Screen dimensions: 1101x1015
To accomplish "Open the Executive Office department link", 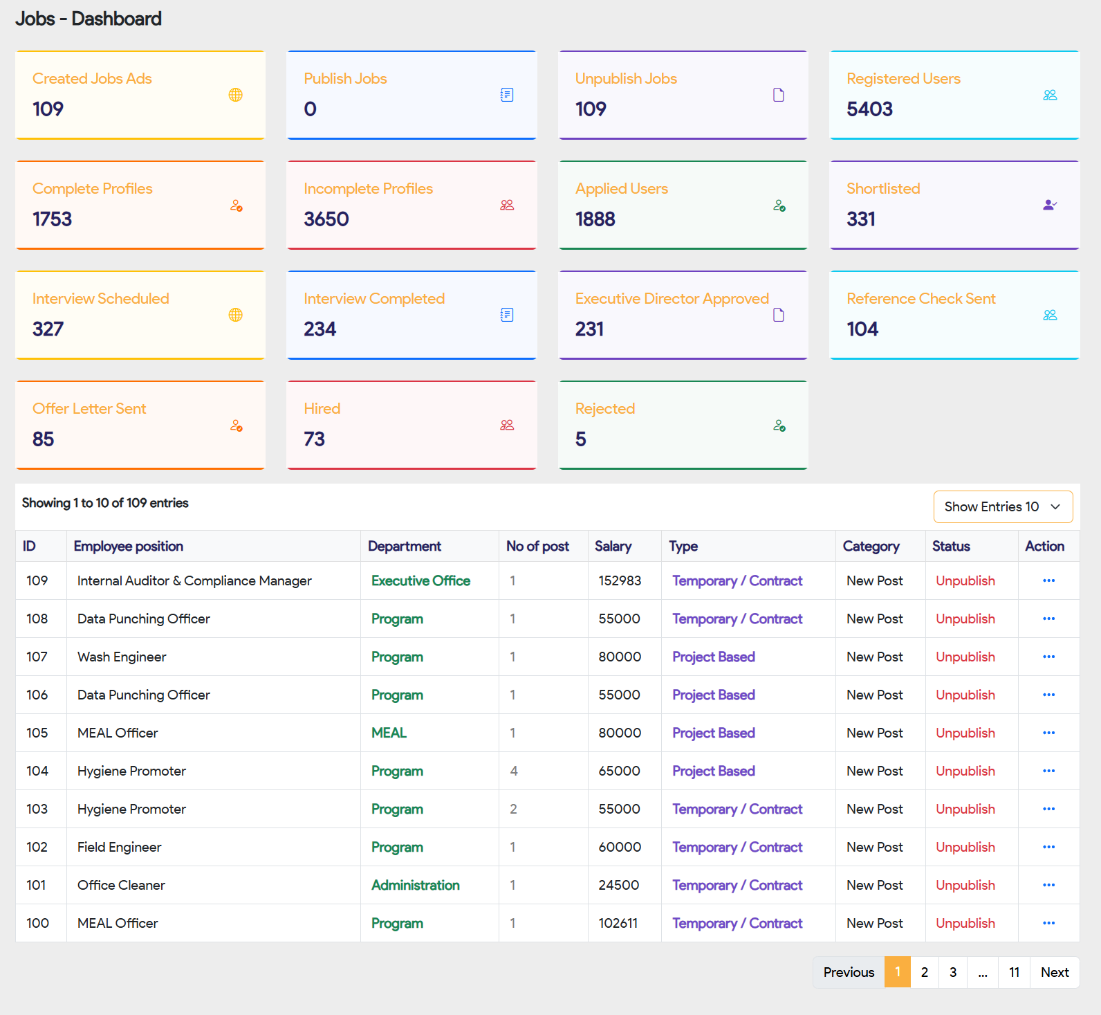I will coord(420,580).
